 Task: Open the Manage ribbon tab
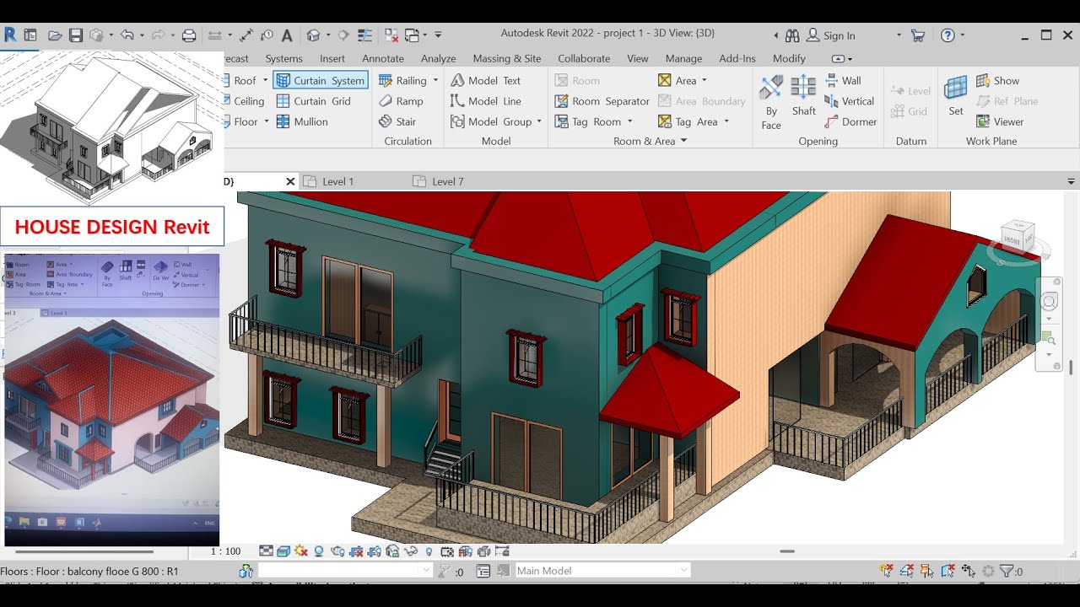click(683, 58)
